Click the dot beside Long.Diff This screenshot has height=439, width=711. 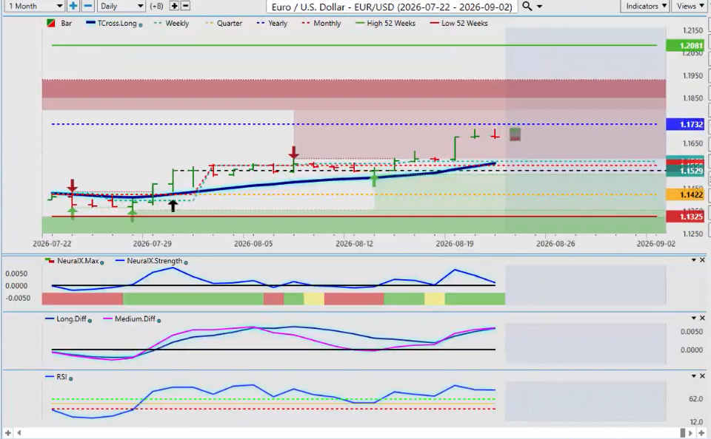tap(90, 321)
